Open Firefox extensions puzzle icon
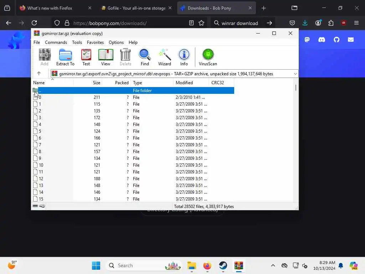This screenshot has height=274, width=365. pyautogui.click(x=331, y=23)
